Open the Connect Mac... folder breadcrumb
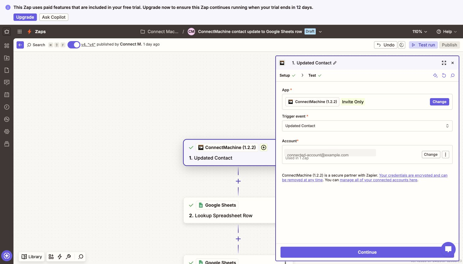This screenshot has height=264, width=463. (160, 32)
